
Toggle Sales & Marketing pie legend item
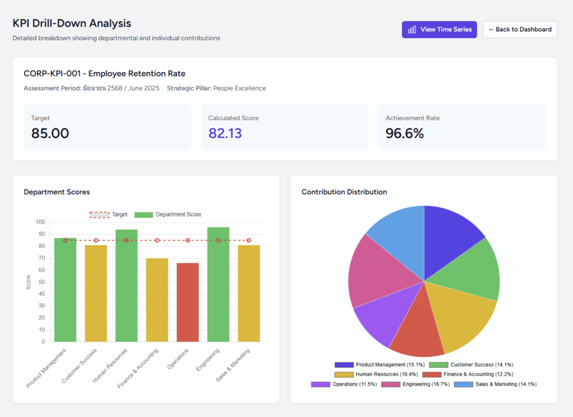(x=495, y=384)
